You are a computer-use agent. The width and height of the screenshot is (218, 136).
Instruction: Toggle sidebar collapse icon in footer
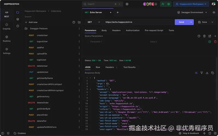click(x=3, y=133)
